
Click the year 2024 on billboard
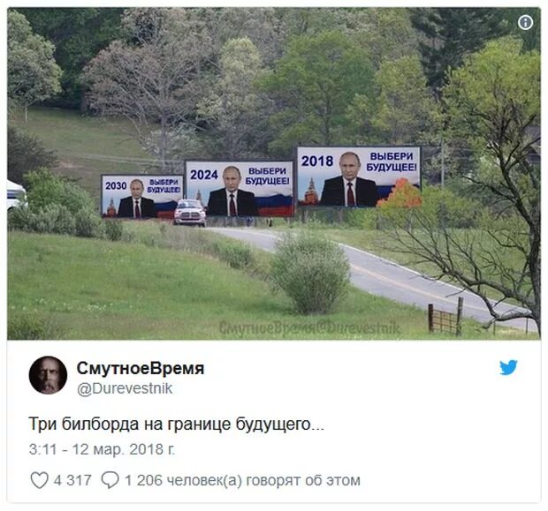coord(204,175)
